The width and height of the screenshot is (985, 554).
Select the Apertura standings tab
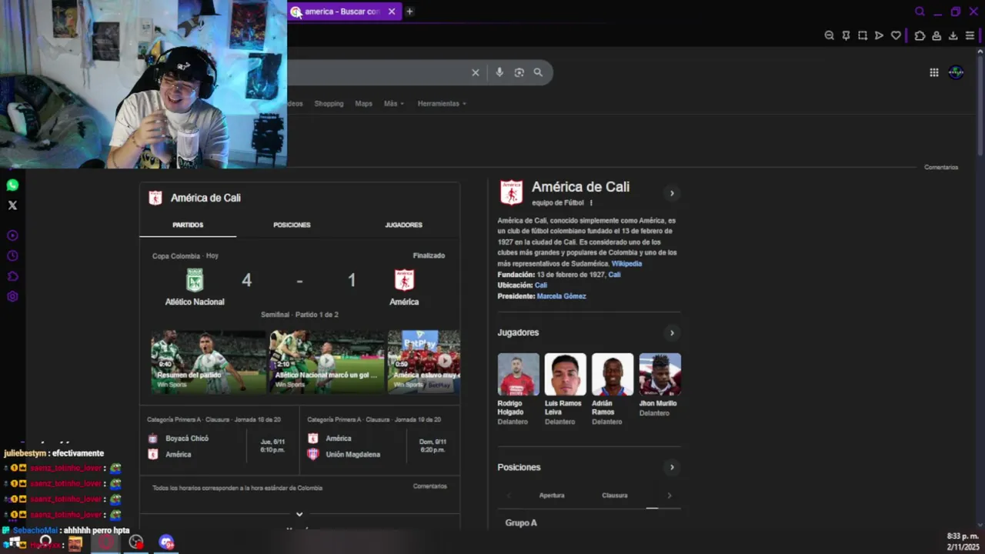(x=552, y=496)
